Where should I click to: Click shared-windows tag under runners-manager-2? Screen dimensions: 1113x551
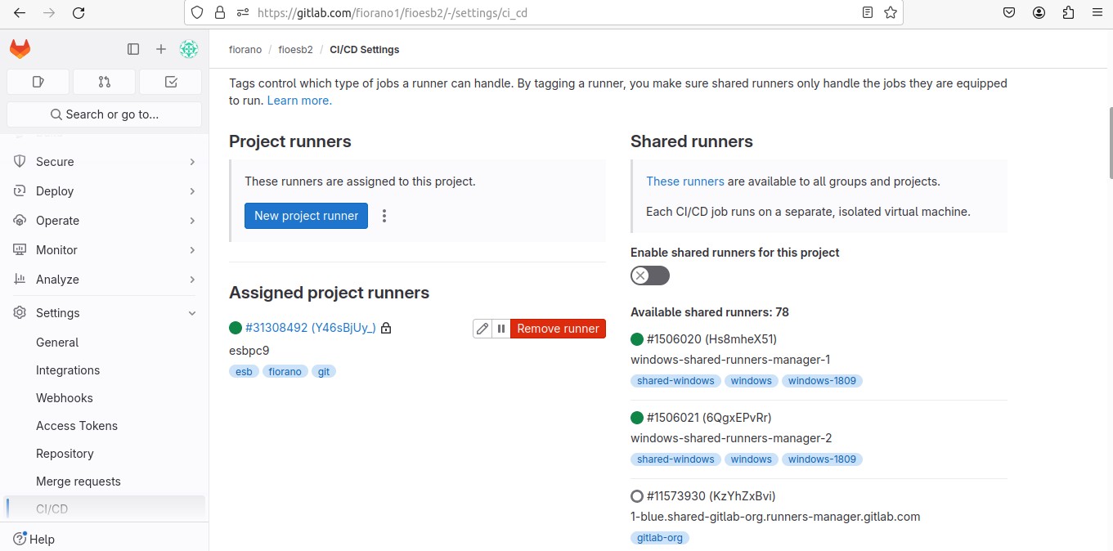coord(675,459)
